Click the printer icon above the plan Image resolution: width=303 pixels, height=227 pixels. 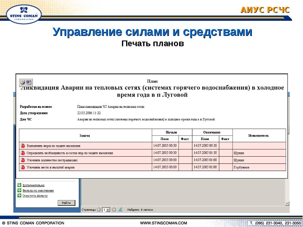tap(23, 82)
